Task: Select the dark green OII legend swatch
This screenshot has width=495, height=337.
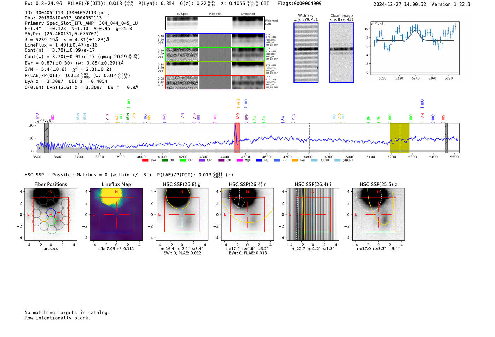Action: pyautogui.click(x=164, y=161)
